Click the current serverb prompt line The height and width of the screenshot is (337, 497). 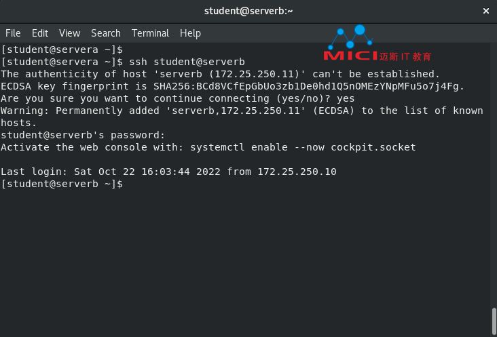(62, 184)
